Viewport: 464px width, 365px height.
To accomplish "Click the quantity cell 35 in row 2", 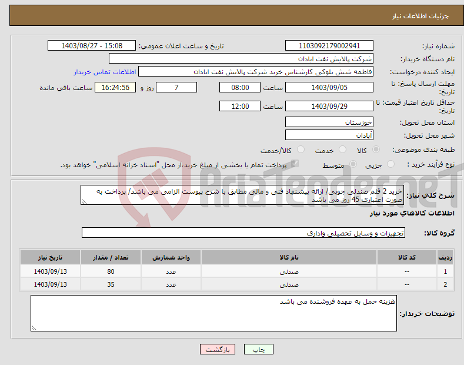I will 111,284.
